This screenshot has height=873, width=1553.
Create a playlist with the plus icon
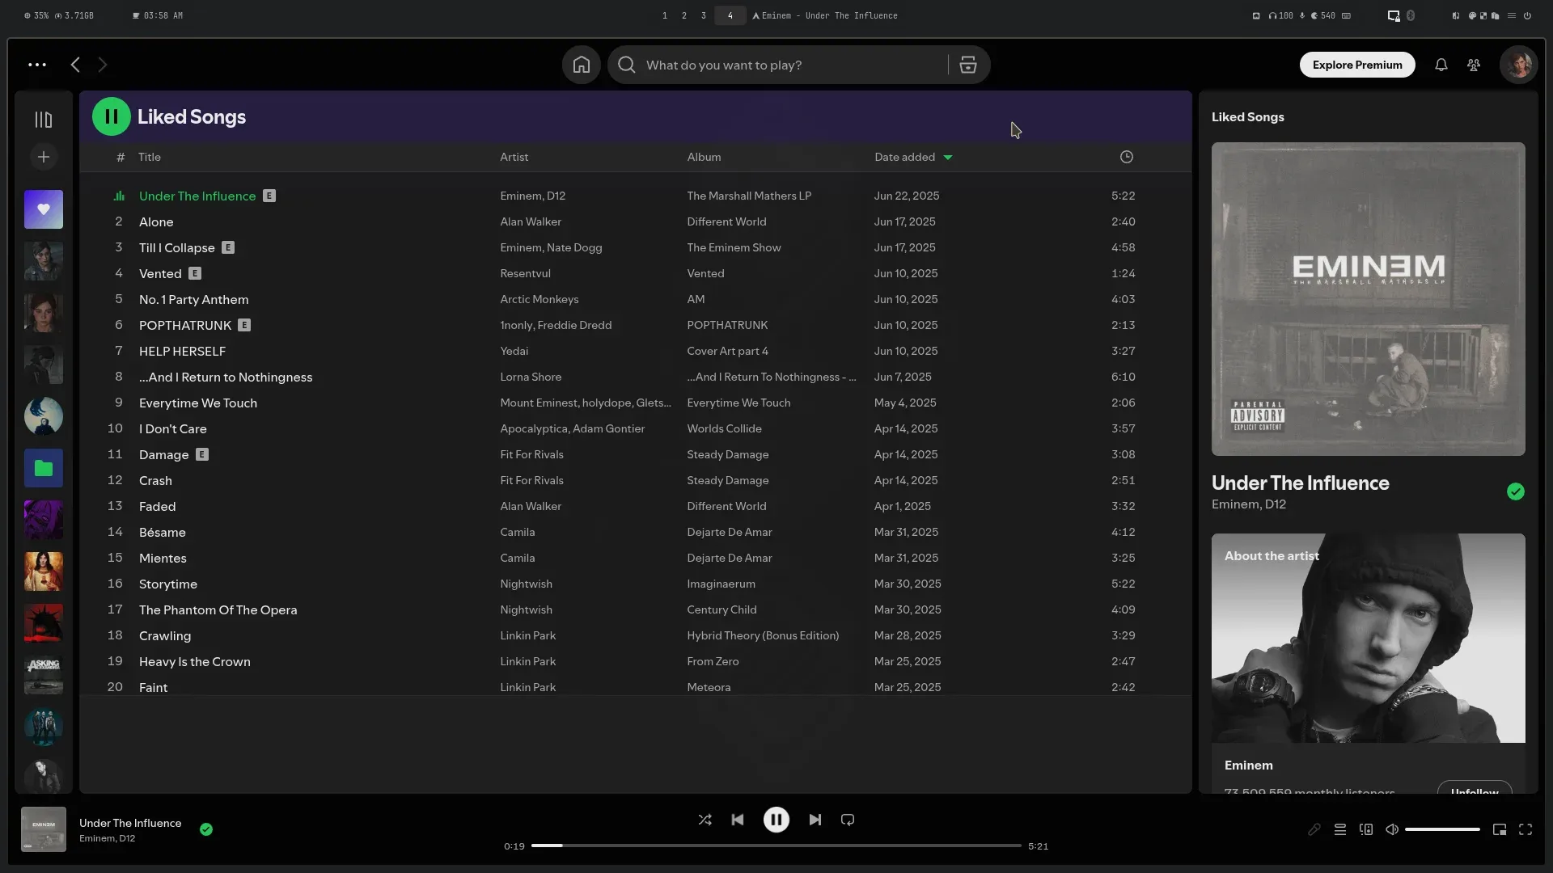coord(44,157)
